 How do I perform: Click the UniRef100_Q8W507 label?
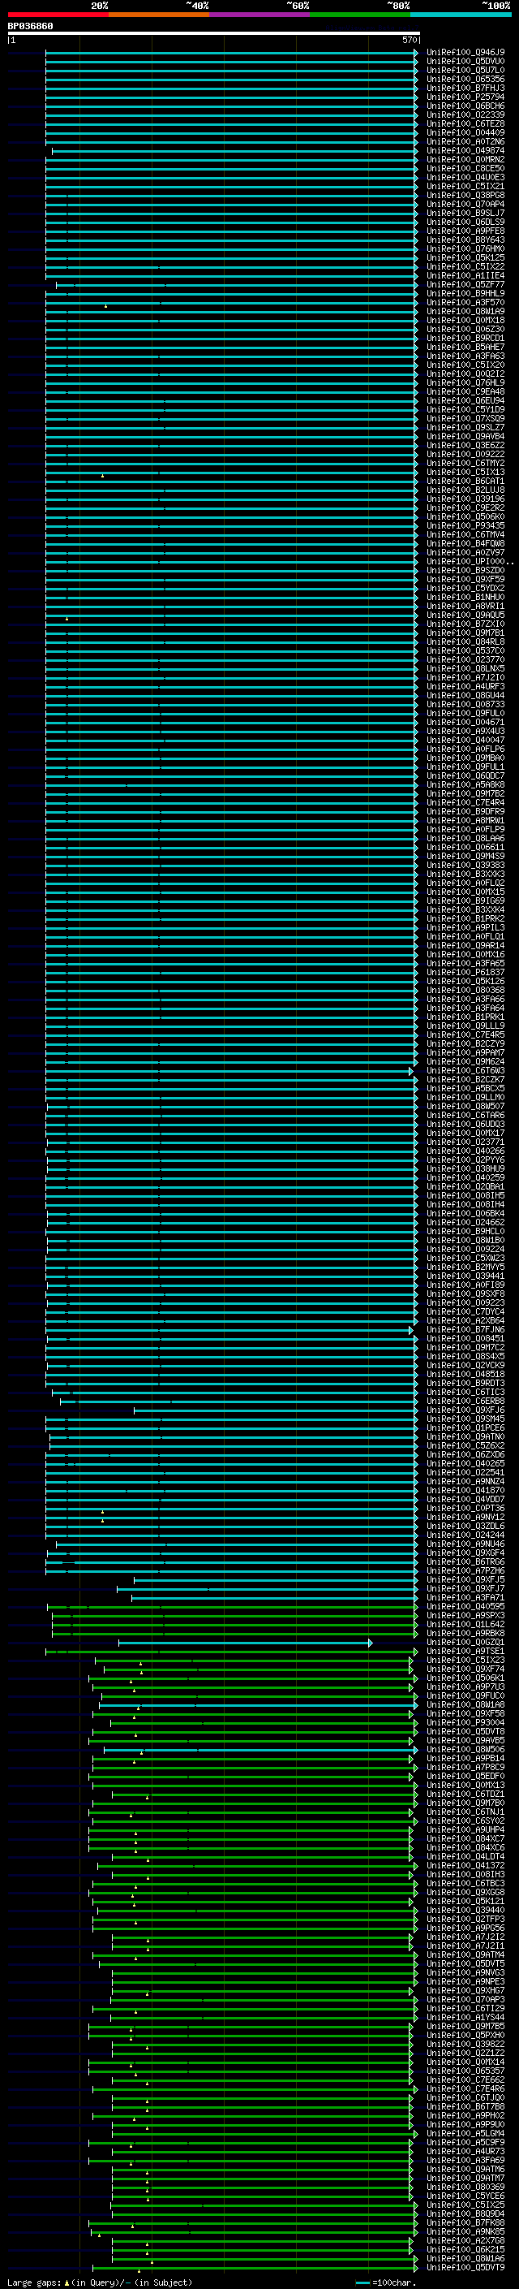click(x=465, y=1106)
